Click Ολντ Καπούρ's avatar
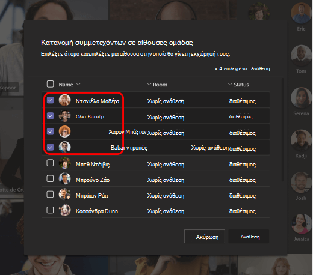 (64, 116)
